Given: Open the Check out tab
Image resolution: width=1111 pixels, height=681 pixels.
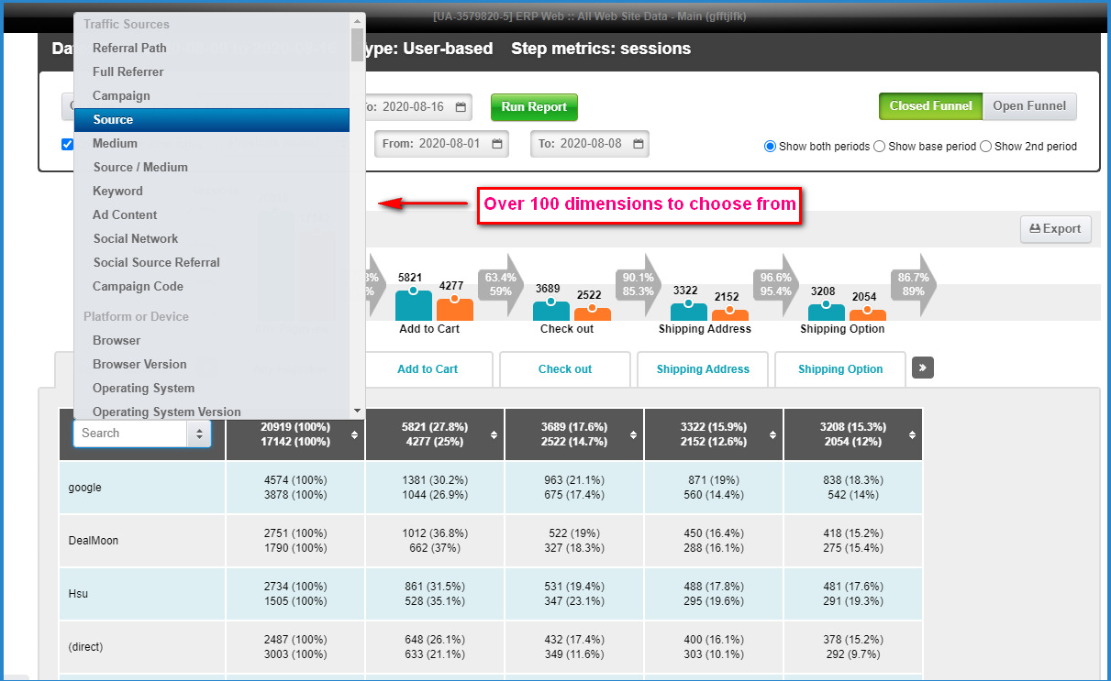Looking at the screenshot, I should coord(565,369).
